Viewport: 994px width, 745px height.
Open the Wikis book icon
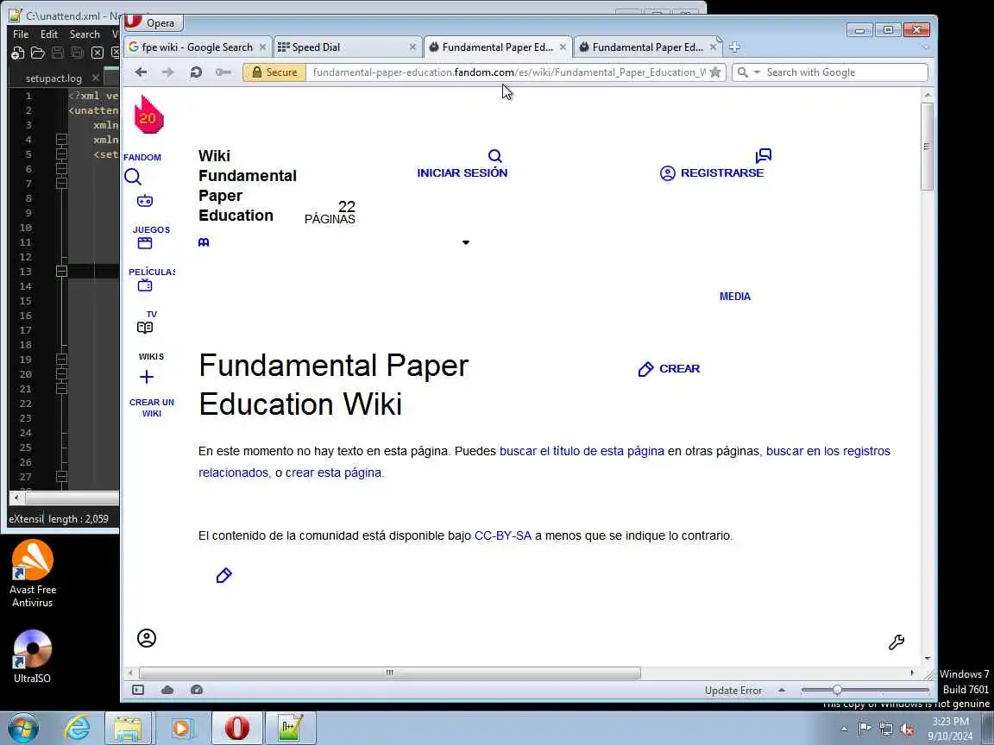coord(145,328)
